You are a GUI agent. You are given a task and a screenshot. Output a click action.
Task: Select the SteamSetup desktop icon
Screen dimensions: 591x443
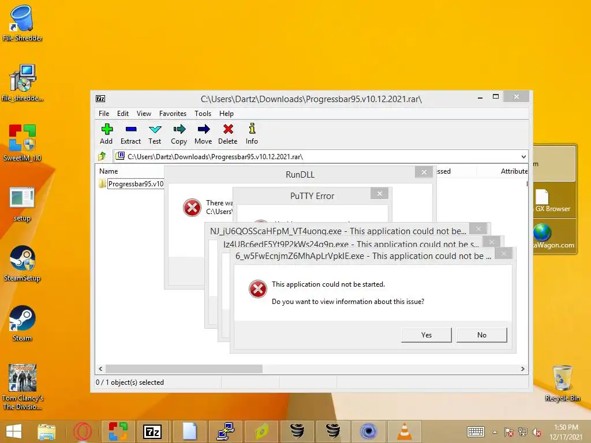click(23, 264)
